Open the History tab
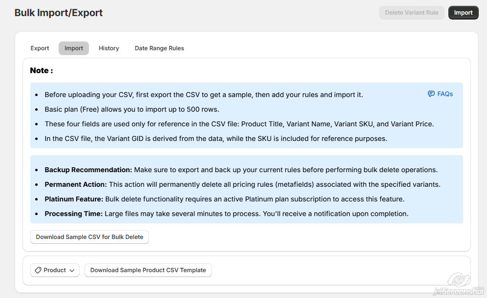 click(109, 48)
